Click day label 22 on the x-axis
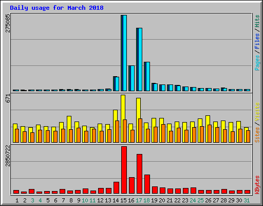Image resolution: width=263 pixels, height=206 pixels. tap(177, 200)
